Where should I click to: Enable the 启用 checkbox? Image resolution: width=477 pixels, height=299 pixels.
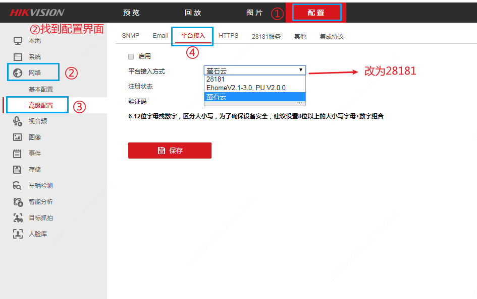131,56
